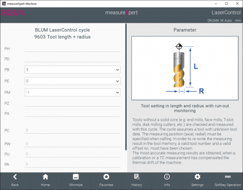Click the BLUM logo
This screenshot has width=243, height=190.
click(14, 13)
